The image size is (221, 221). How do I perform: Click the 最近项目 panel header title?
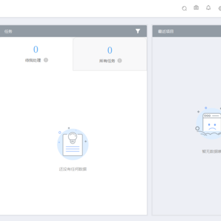click(x=166, y=31)
